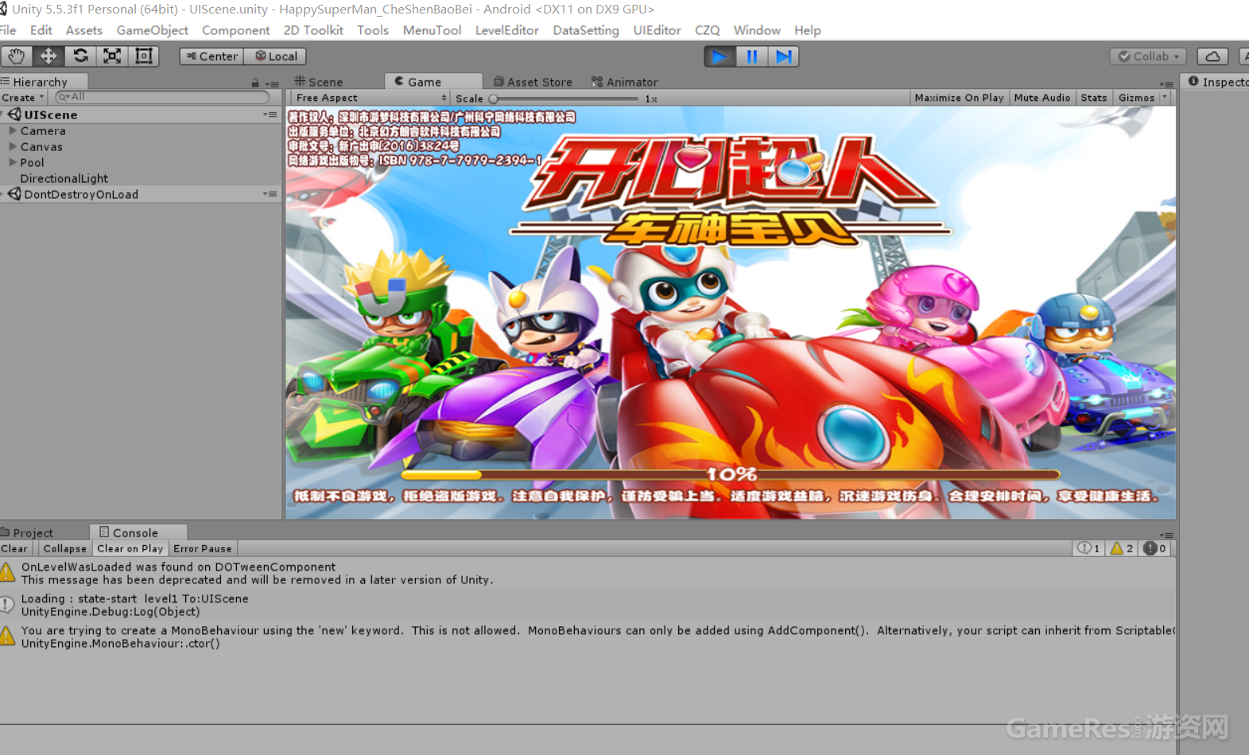Expand the Canvas object
The width and height of the screenshot is (1249, 755).
tap(13, 146)
